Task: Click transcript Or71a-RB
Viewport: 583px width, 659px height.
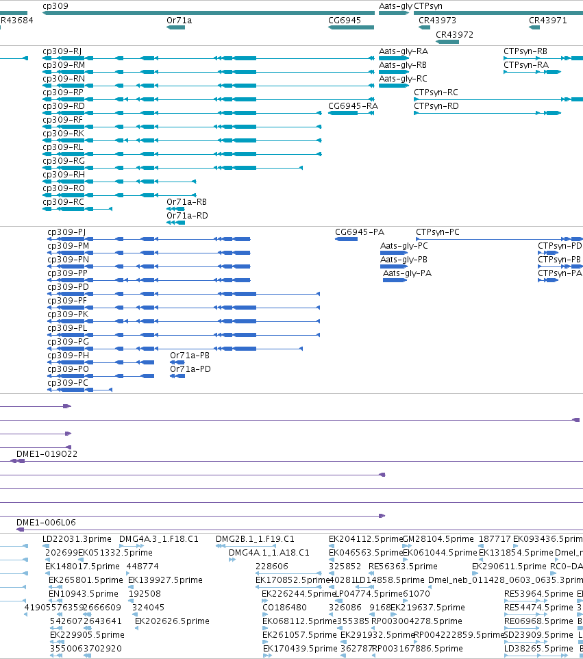Action: point(175,209)
